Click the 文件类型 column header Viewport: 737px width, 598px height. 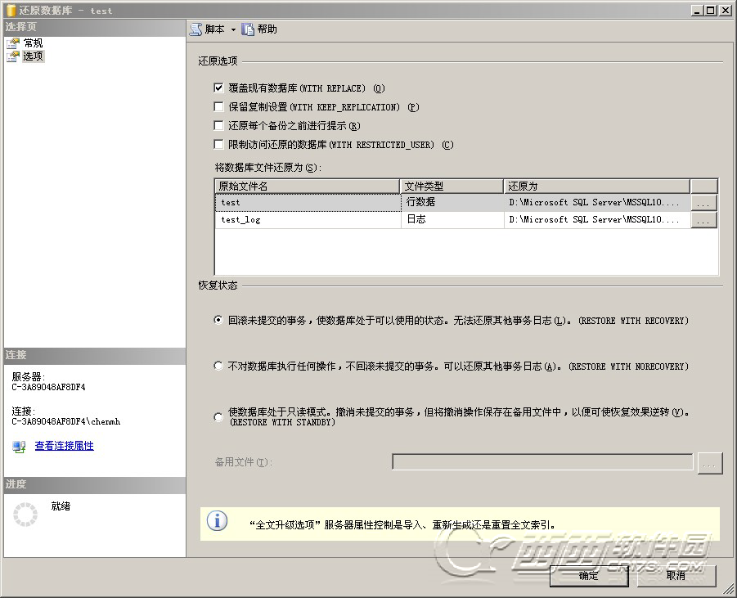pos(452,187)
